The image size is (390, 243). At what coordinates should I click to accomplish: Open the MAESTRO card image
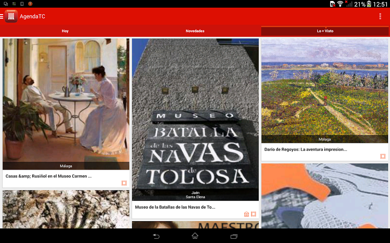195,225
